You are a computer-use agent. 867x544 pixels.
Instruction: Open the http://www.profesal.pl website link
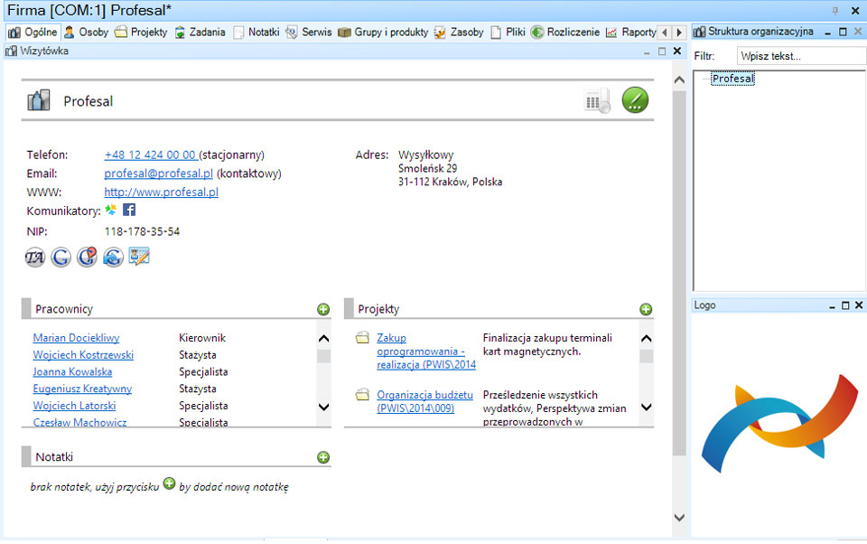(161, 192)
